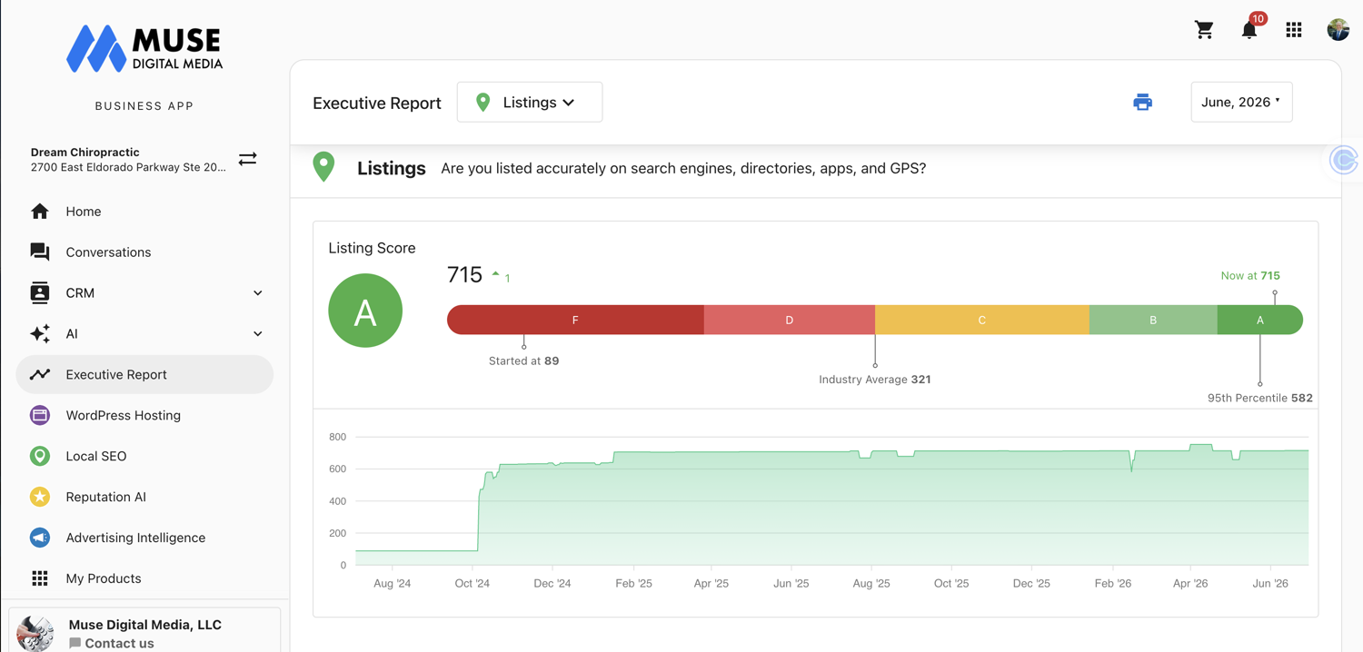The image size is (1363, 652).
Task: Open Local SEO in sidebar
Action: (x=144, y=456)
